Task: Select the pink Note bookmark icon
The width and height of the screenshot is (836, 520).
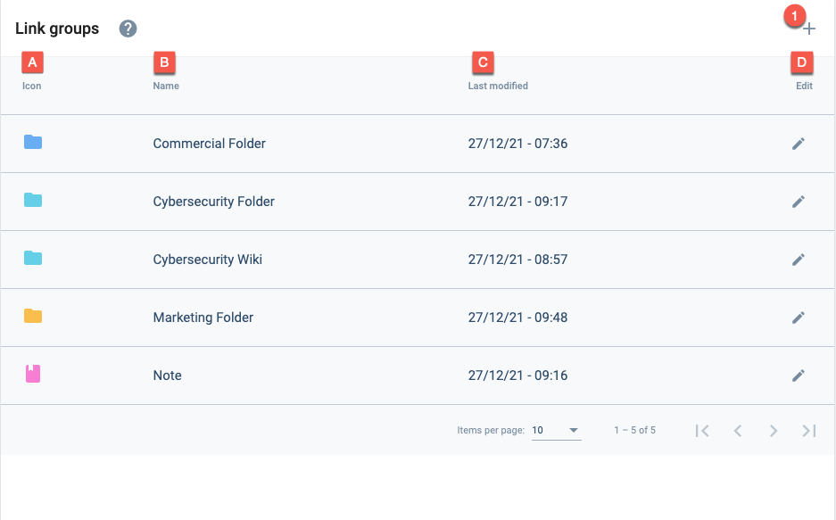Action: pos(33,374)
